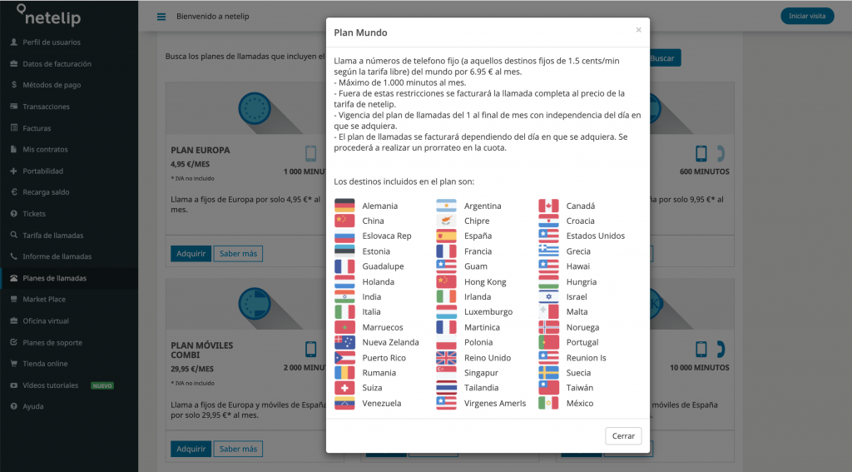This screenshot has height=472, width=852.
Task: Click the Portabilidad plus icon
Action: pyautogui.click(x=13, y=171)
